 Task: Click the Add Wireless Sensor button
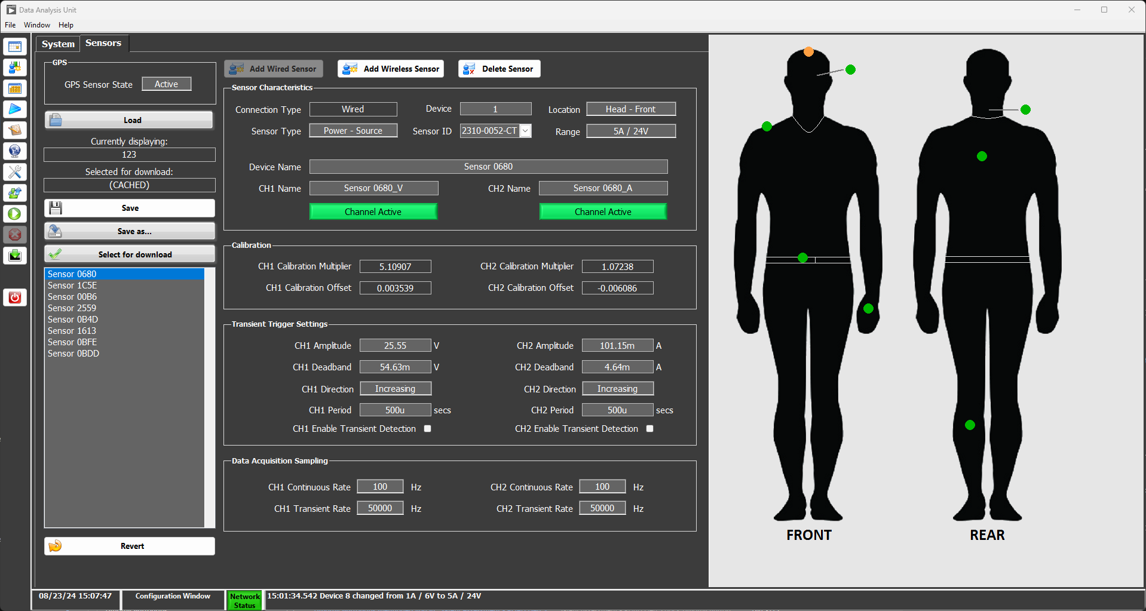point(391,69)
